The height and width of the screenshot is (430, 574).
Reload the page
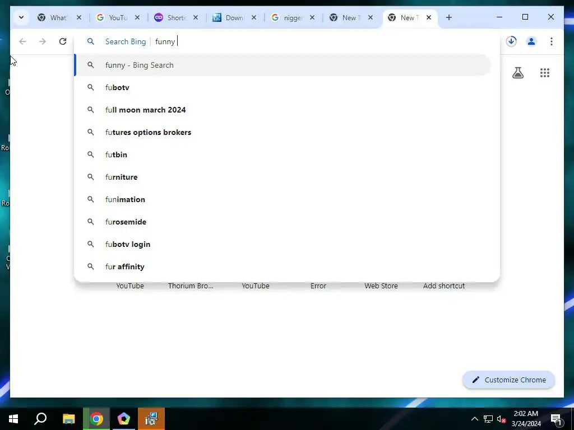[x=63, y=41]
